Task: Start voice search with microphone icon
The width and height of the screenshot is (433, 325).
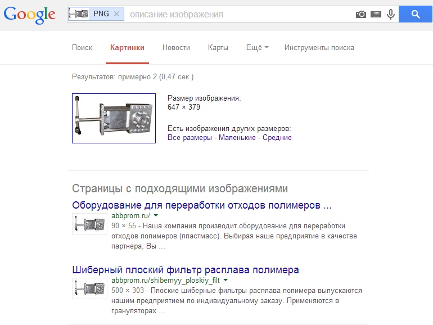Action: (x=390, y=15)
